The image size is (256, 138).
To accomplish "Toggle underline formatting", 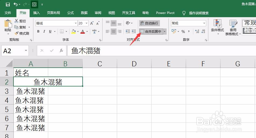I will [x=50, y=31].
